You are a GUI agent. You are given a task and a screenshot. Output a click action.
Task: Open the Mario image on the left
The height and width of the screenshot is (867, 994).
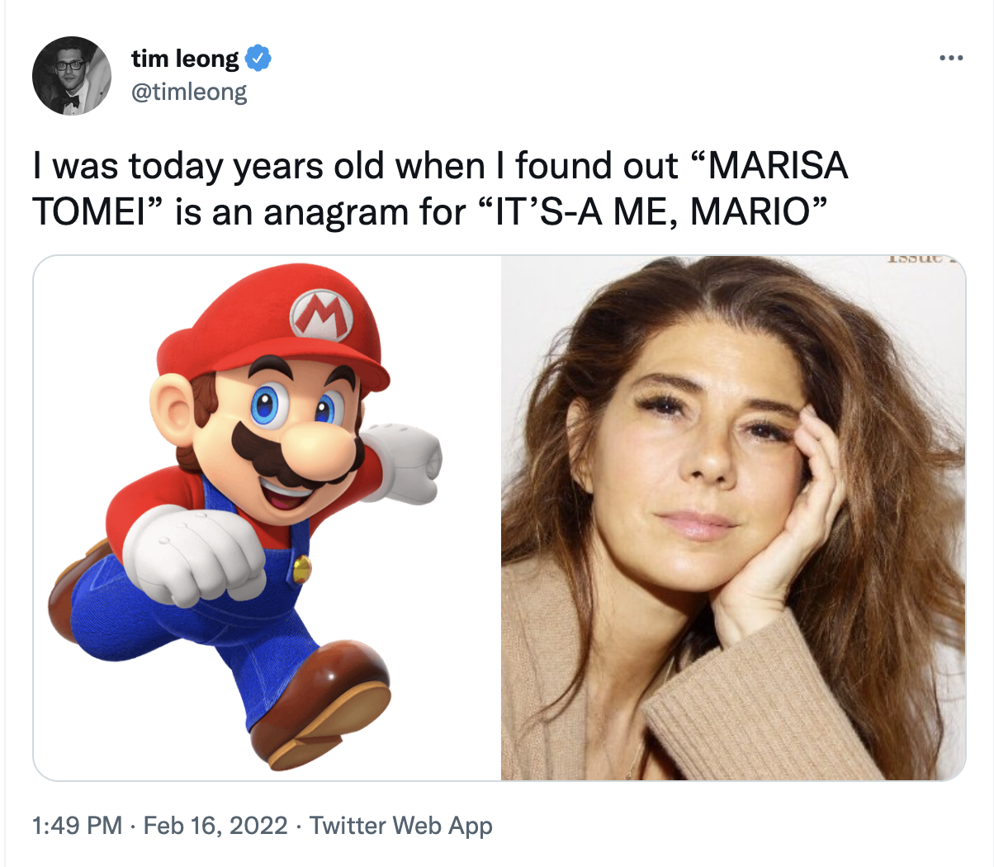point(267,518)
